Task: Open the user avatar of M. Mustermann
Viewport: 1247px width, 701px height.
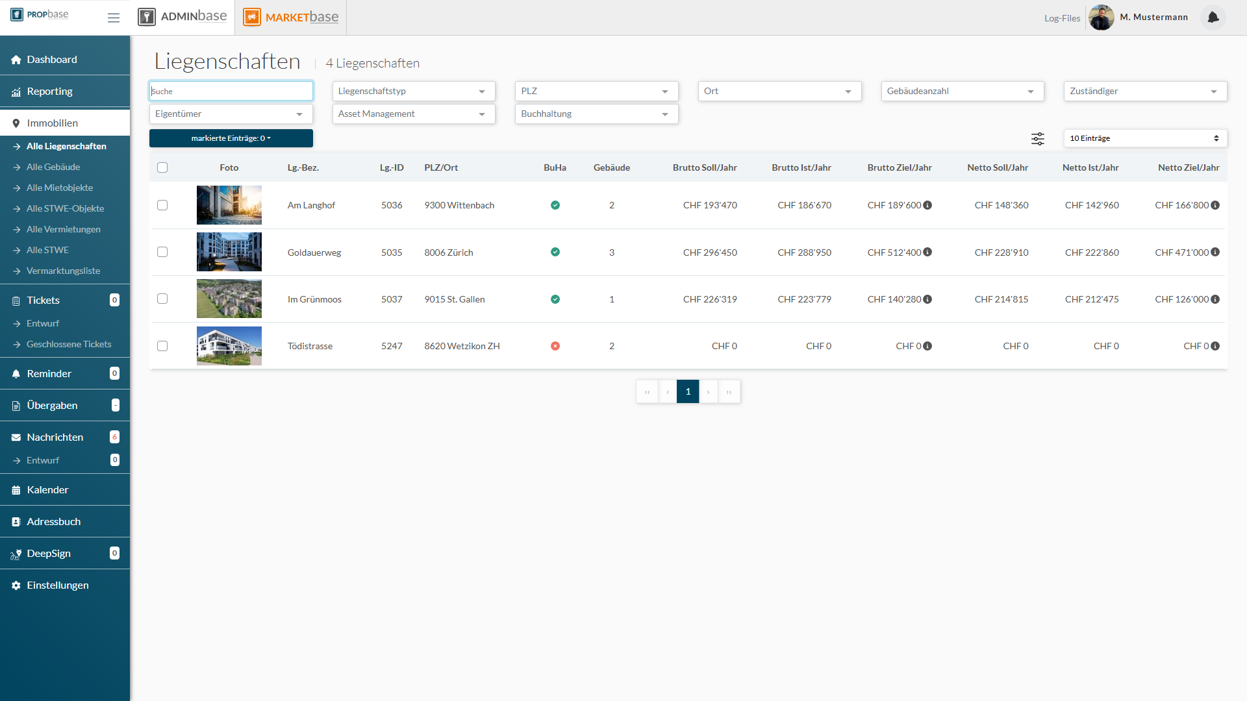Action: pos(1101,18)
